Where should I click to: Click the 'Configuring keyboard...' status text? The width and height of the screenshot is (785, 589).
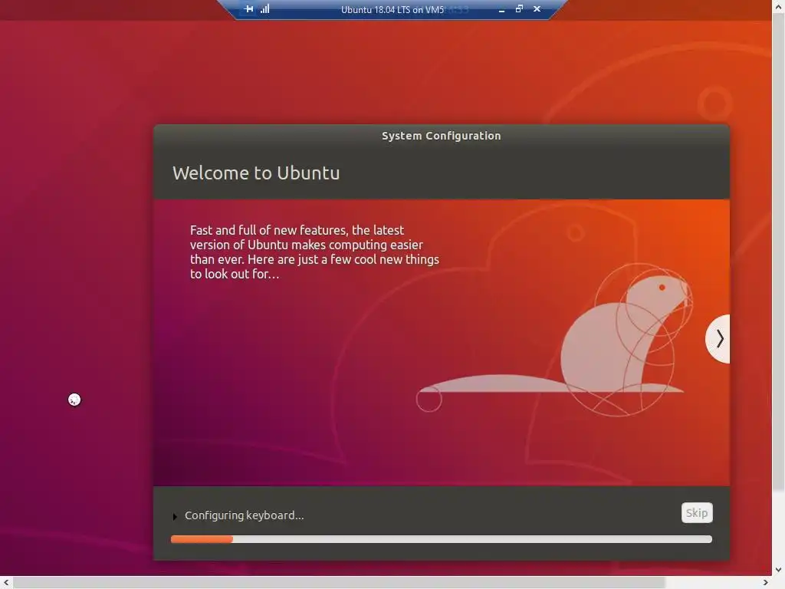pos(245,515)
